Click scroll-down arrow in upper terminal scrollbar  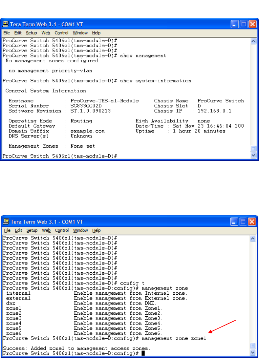coord(253,155)
